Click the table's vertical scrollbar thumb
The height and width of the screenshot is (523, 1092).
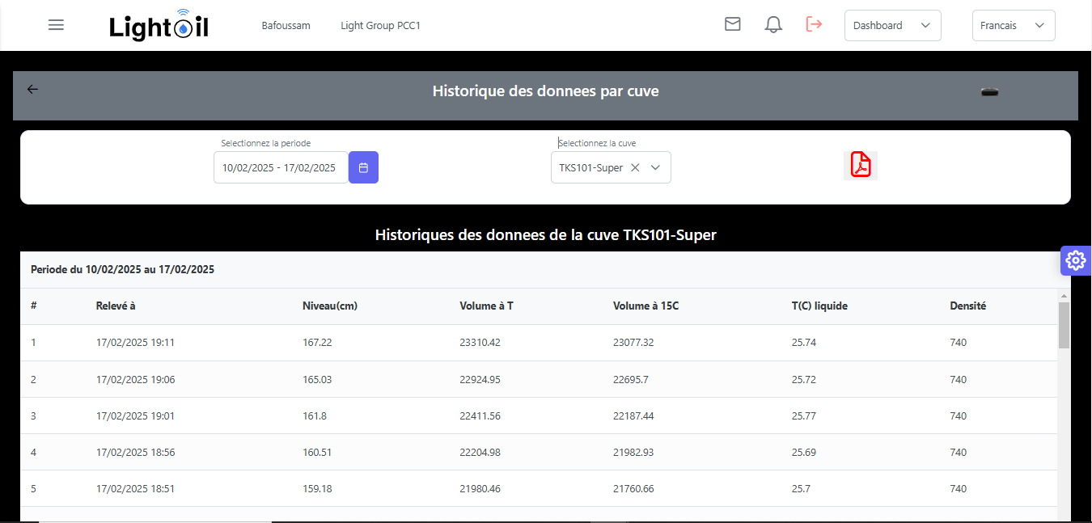tap(1064, 325)
